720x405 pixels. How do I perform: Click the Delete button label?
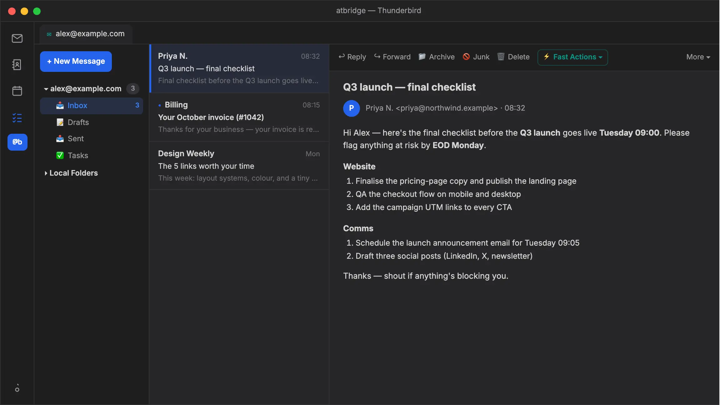(x=519, y=57)
